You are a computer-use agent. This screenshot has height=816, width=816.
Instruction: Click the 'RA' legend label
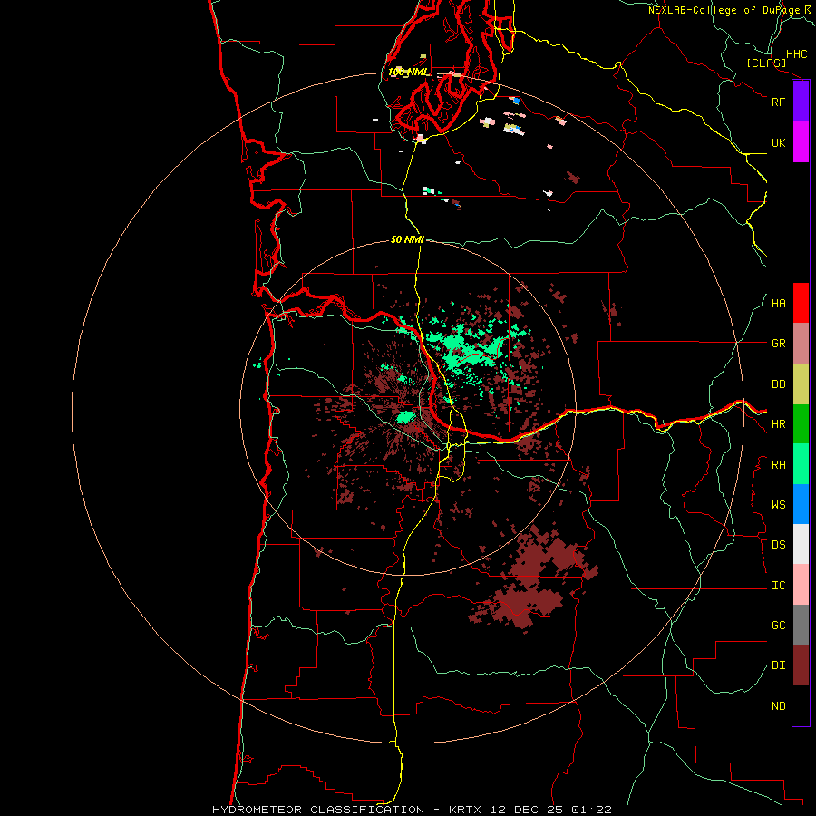click(x=778, y=464)
